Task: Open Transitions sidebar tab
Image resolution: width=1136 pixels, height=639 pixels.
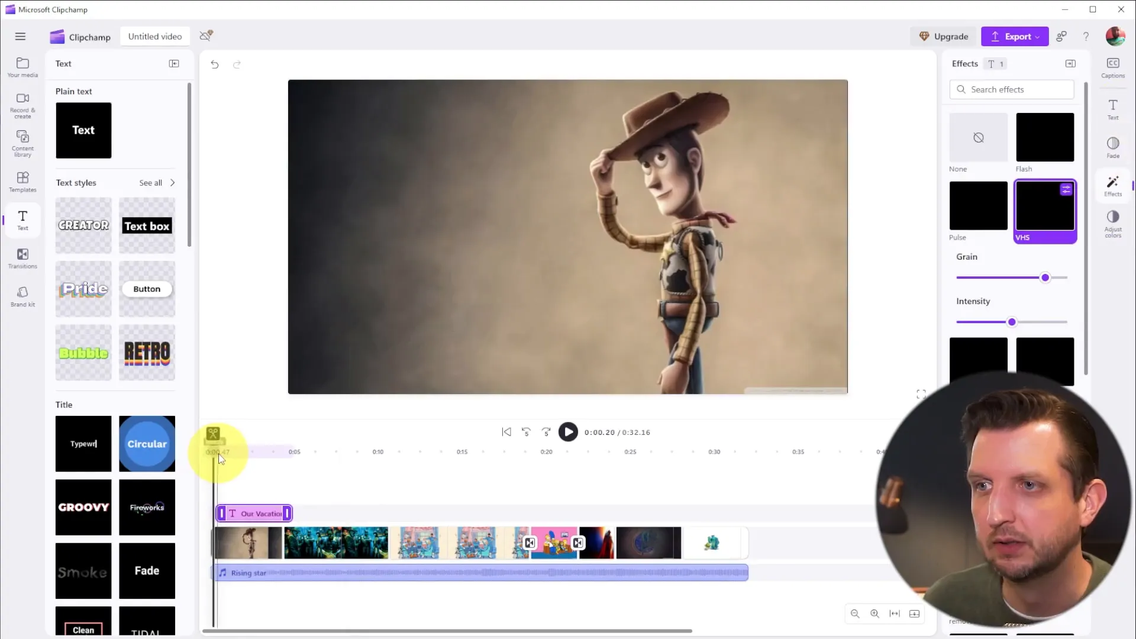Action: click(x=22, y=259)
